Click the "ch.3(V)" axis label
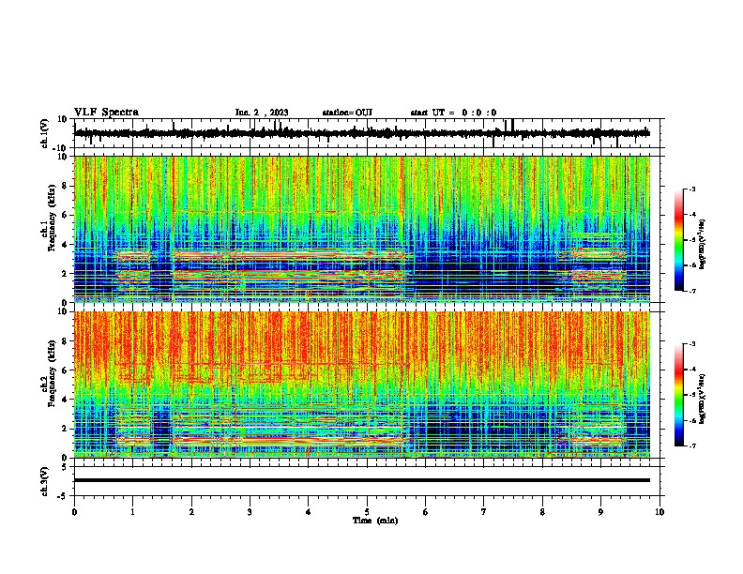Viewport: 743px width, 574px height. (45, 481)
